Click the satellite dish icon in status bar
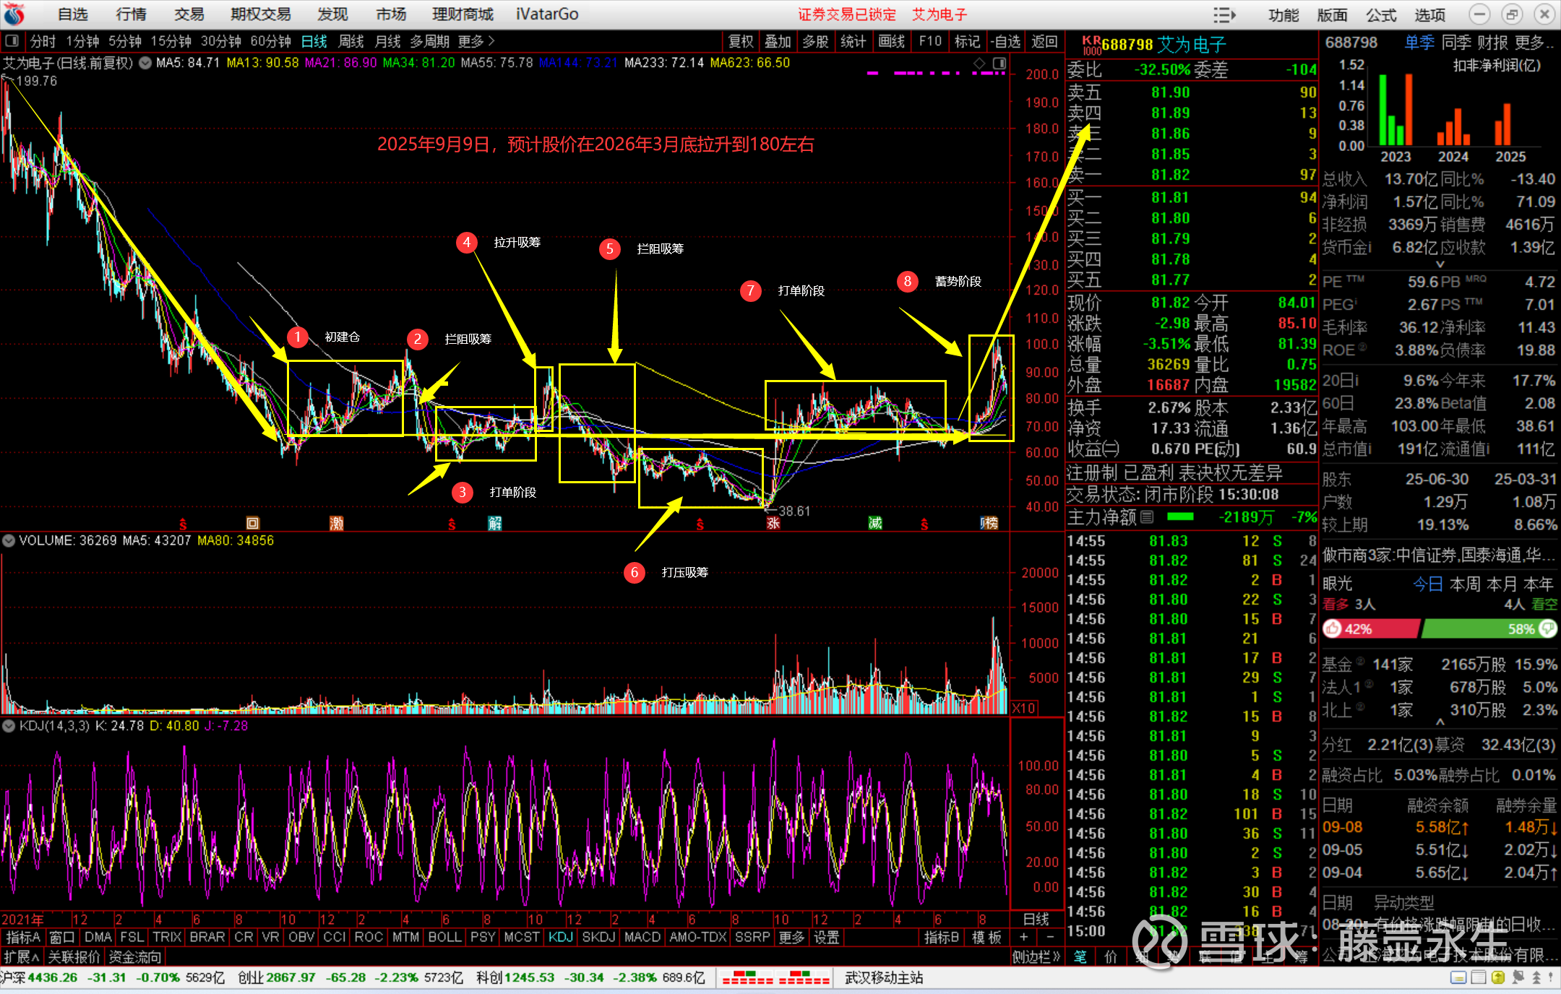The width and height of the screenshot is (1561, 994). click(x=1518, y=977)
